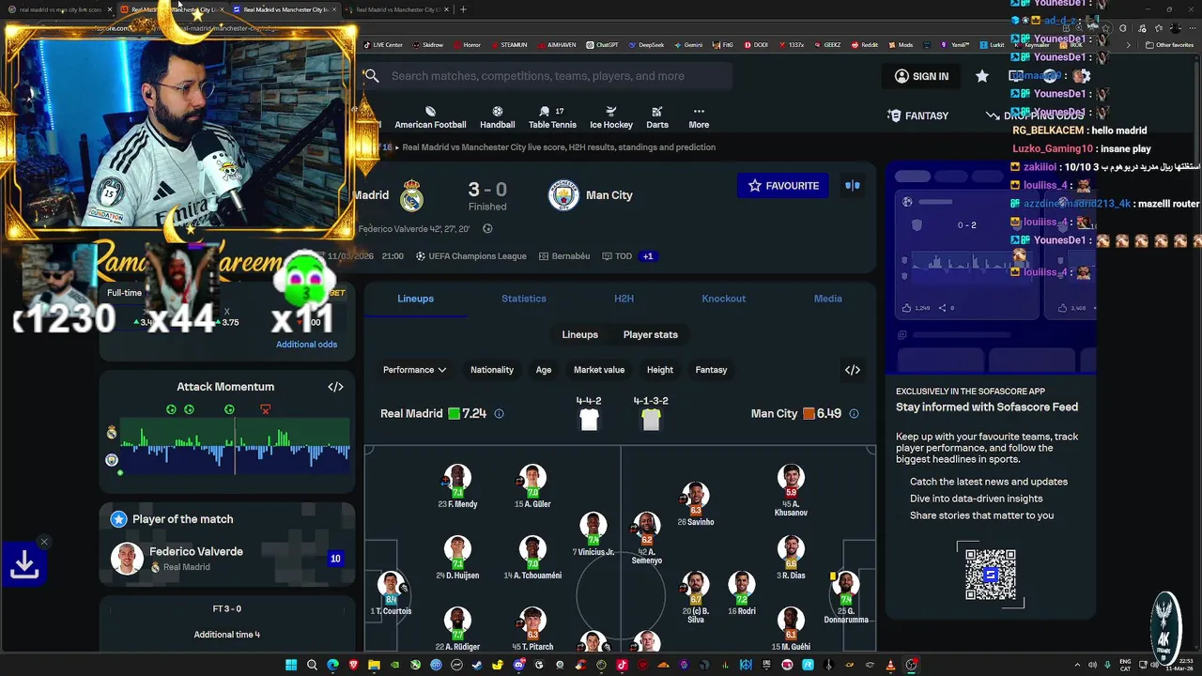The width and height of the screenshot is (1202, 676).
Task: Open the Performance dropdown
Action: point(414,370)
